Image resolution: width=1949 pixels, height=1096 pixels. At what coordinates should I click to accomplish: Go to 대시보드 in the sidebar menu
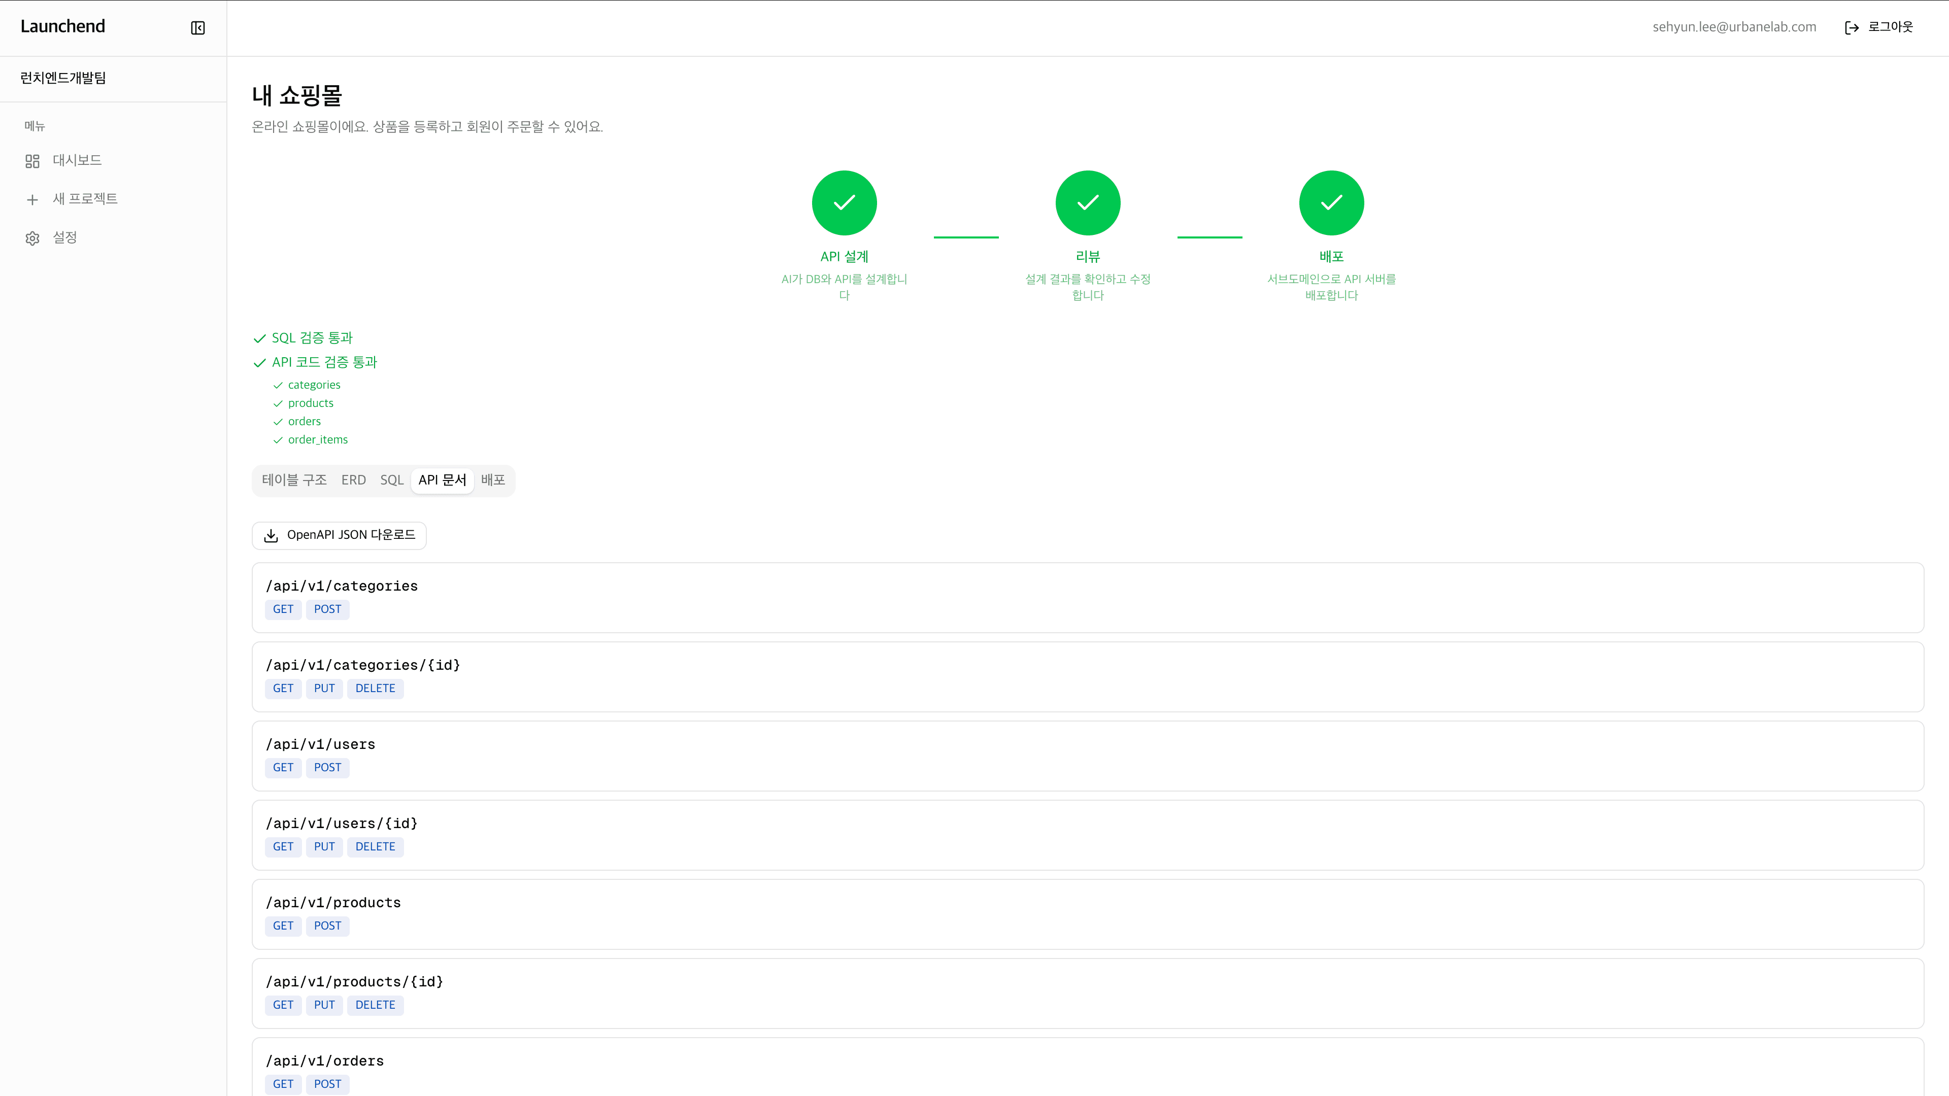click(x=77, y=160)
